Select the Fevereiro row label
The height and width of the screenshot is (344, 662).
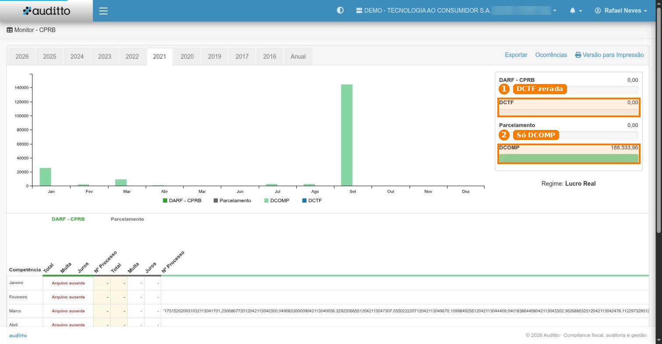click(x=18, y=297)
